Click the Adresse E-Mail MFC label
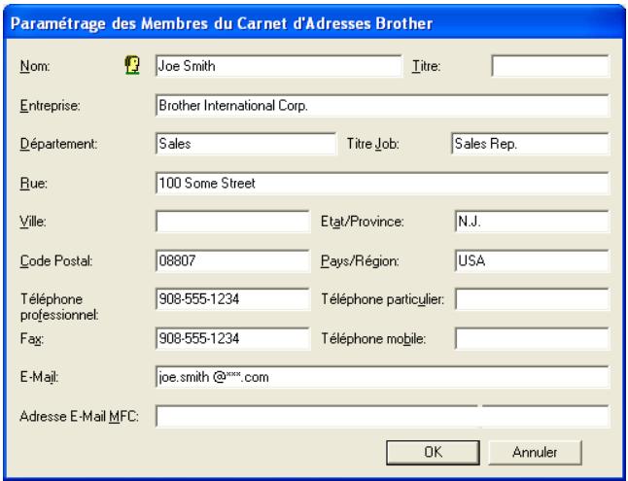This screenshot has width=628, height=481. tap(79, 416)
